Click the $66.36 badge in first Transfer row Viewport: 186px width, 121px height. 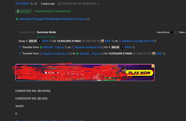115,47
